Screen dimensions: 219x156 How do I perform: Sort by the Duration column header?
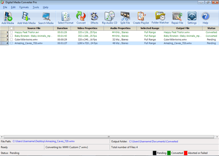pyautogui.click(x=62, y=28)
